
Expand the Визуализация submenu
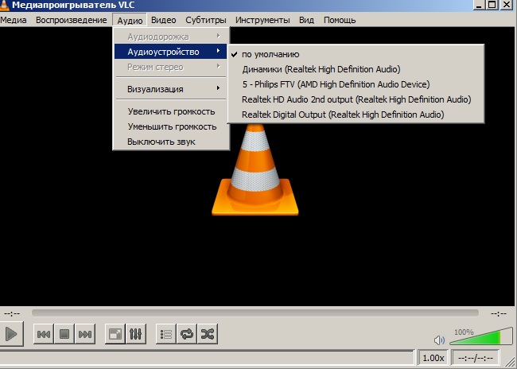pos(170,89)
